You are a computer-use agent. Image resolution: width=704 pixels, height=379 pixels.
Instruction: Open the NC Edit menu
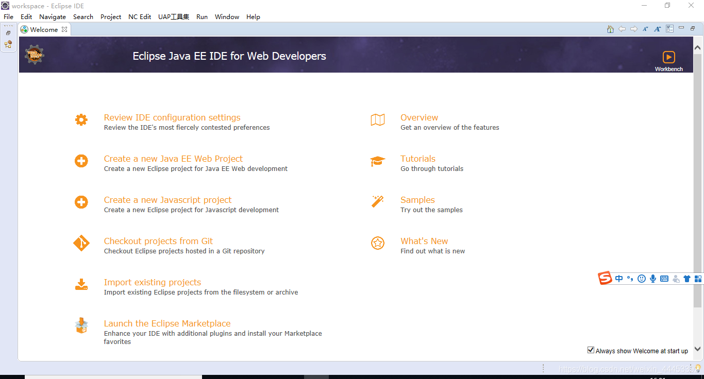point(140,16)
